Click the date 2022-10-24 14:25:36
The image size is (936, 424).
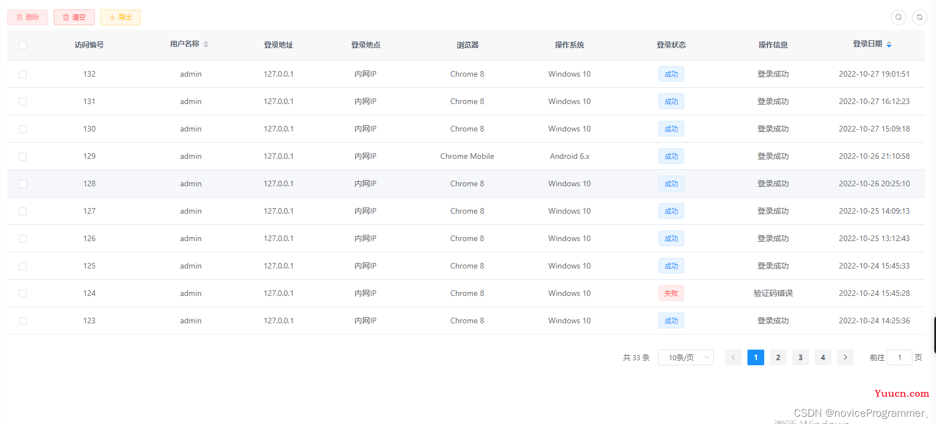click(874, 321)
